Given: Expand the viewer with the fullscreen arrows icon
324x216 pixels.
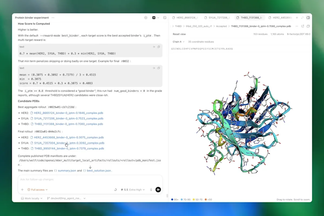Looking at the screenshot, I should [302, 18].
